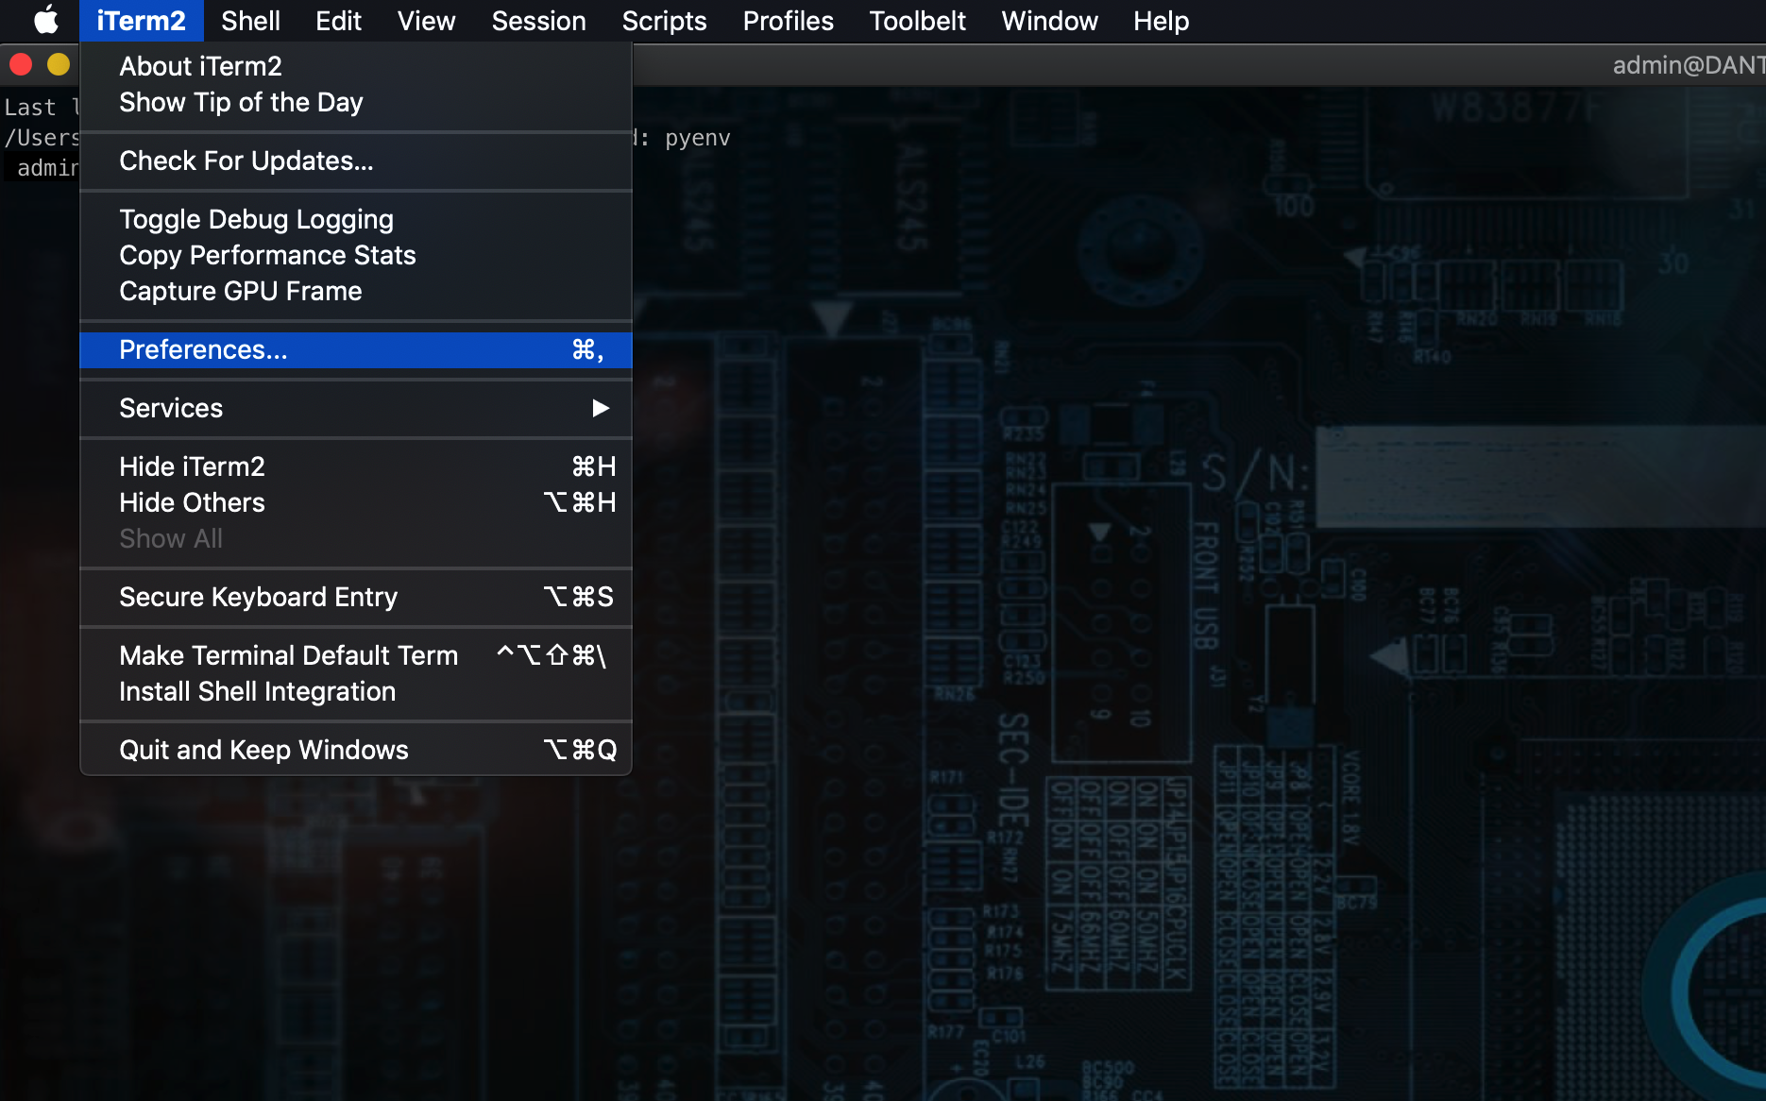The width and height of the screenshot is (1766, 1101).
Task: Choose Hide Others
Action: [x=356, y=502]
